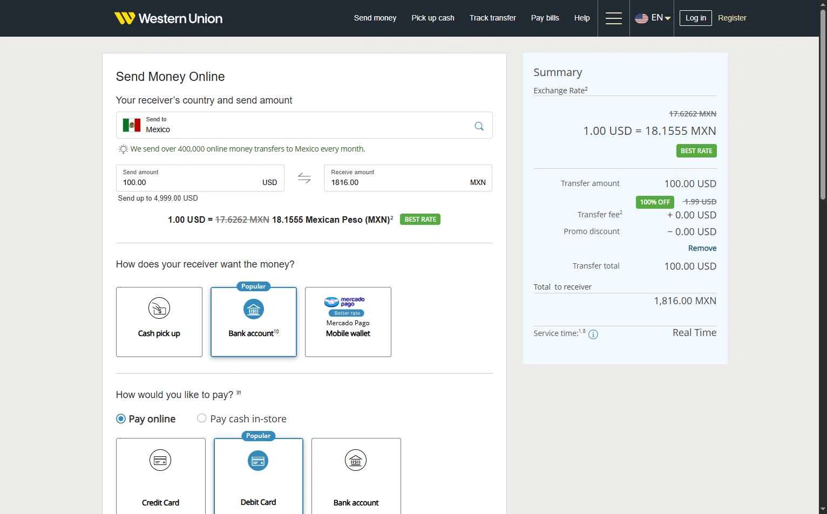Choose the Mercado Pago Mobile wallet card
Viewport: 827px width, 514px height.
click(348, 322)
